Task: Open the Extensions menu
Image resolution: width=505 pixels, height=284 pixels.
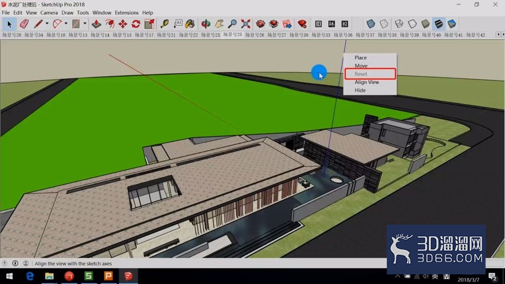Action: (127, 13)
